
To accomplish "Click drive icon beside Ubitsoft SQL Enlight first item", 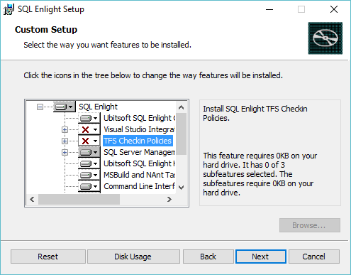I will [89, 118].
